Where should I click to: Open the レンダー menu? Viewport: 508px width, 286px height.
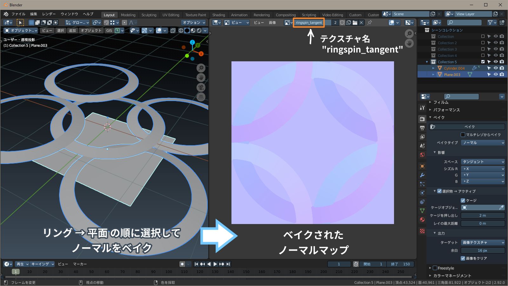(x=49, y=14)
